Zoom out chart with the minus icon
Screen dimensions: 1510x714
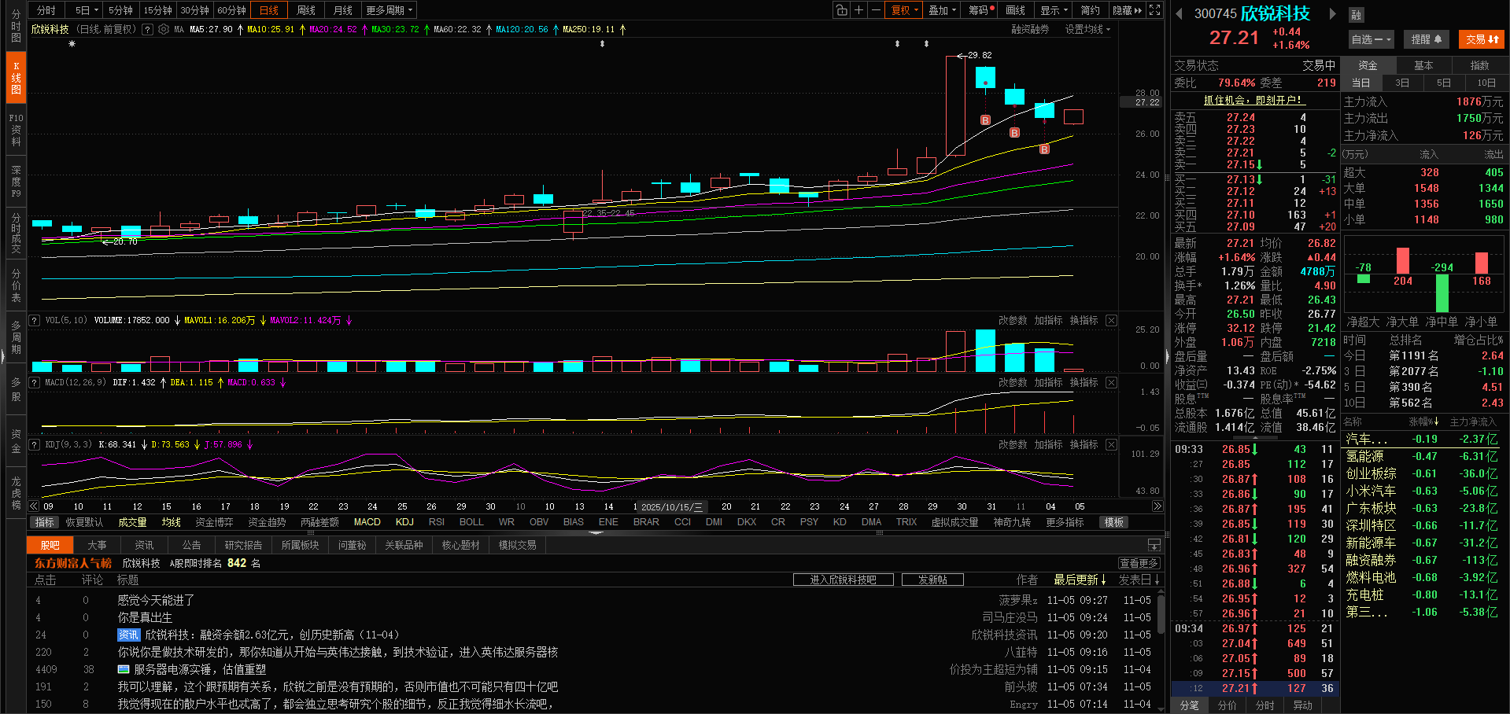[876, 10]
